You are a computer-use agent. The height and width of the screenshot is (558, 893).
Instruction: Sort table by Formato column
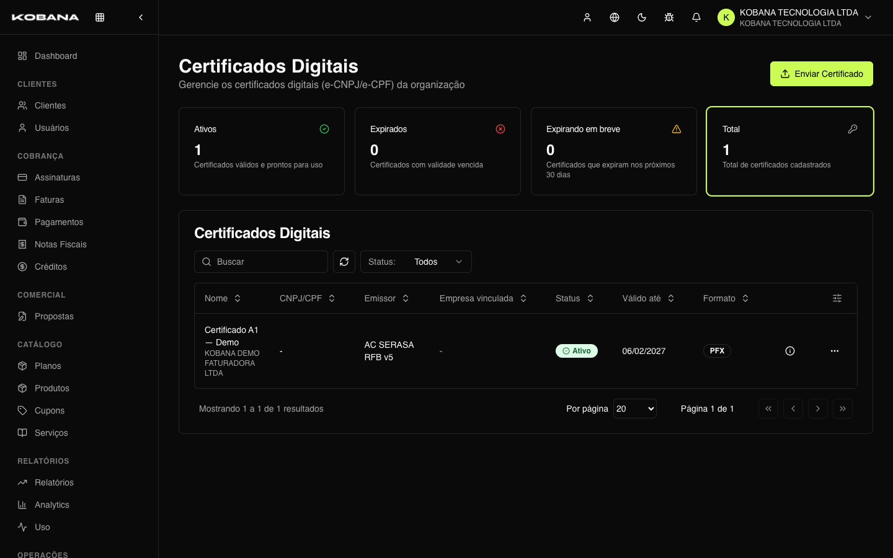click(726, 298)
